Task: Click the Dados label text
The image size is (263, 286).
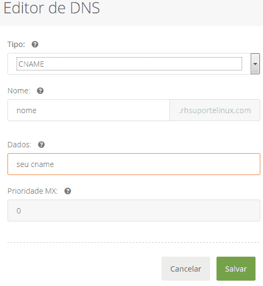Action: (19, 145)
